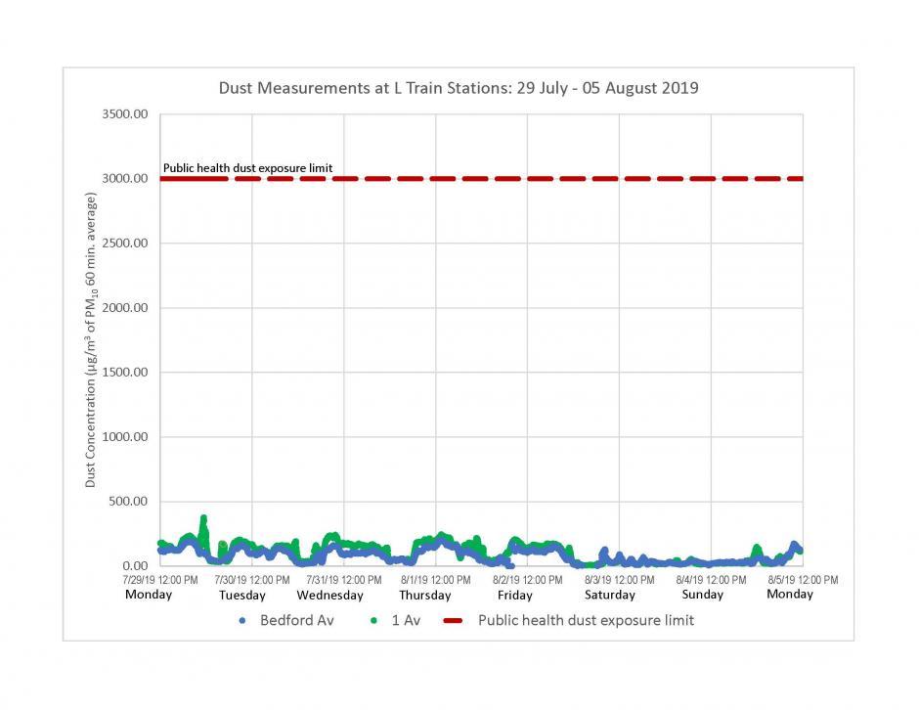The image size is (919, 710).
Task: Click the Public health dust exposure limit annotation text
Action: (x=247, y=167)
